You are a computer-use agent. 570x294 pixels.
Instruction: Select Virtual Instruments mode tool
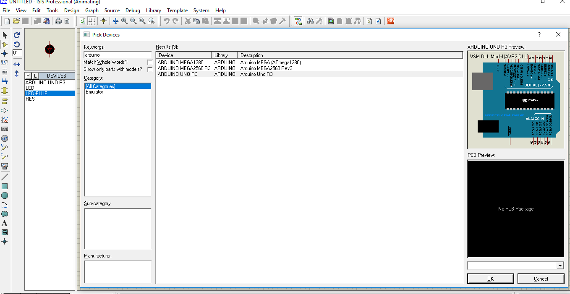(x=5, y=167)
